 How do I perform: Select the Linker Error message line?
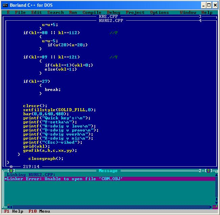coord(64,179)
